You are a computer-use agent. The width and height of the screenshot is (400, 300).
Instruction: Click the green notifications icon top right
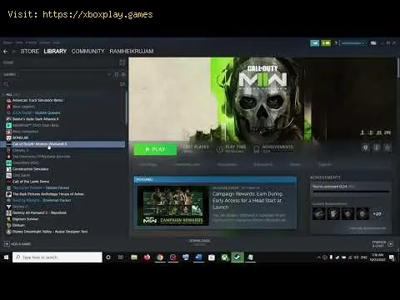326,43
